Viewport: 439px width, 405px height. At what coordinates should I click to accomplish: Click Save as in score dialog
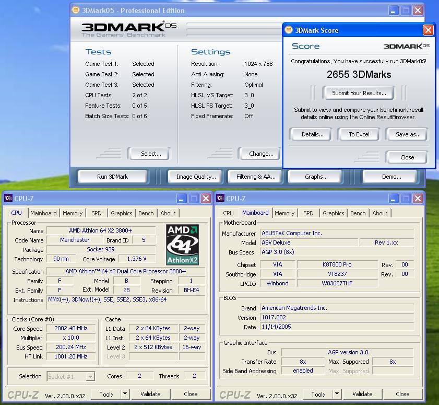[x=407, y=134]
